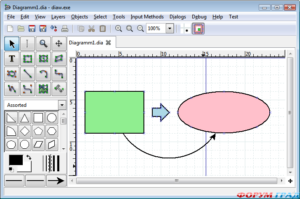Click the Paste clipboard icon
The image size is (300, 199).
click(103, 28)
